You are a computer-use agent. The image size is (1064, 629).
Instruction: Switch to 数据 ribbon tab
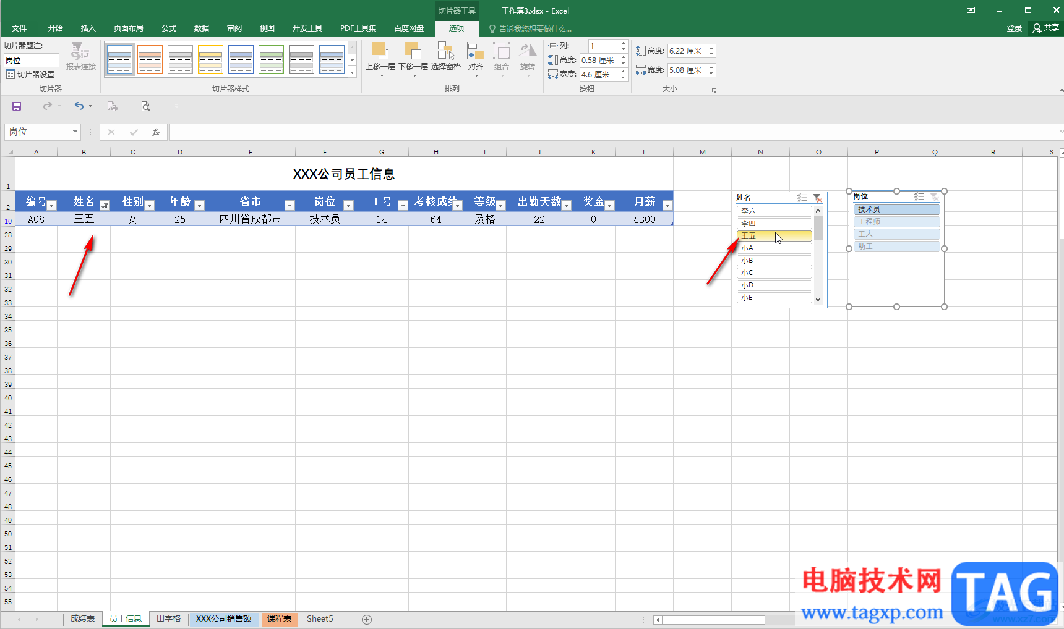(202, 28)
